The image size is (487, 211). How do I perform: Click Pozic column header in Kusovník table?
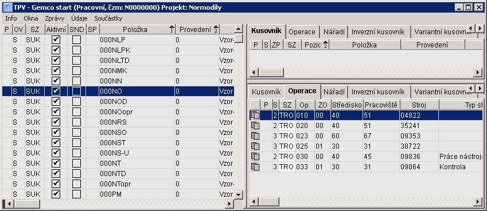click(x=315, y=45)
